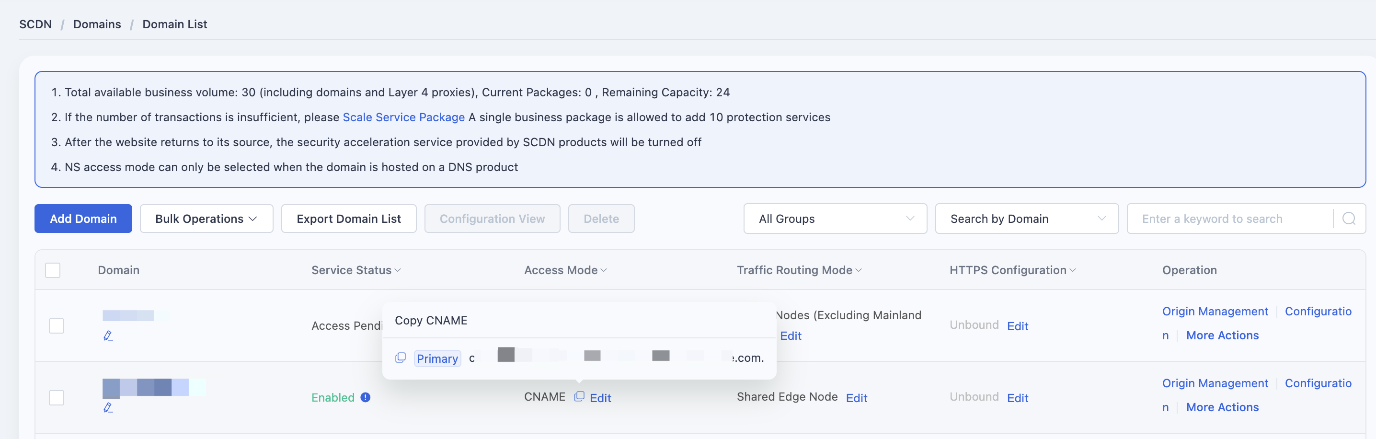Screen dimensions: 1376x439
Task: Click Export Domain List button
Action: click(x=349, y=219)
